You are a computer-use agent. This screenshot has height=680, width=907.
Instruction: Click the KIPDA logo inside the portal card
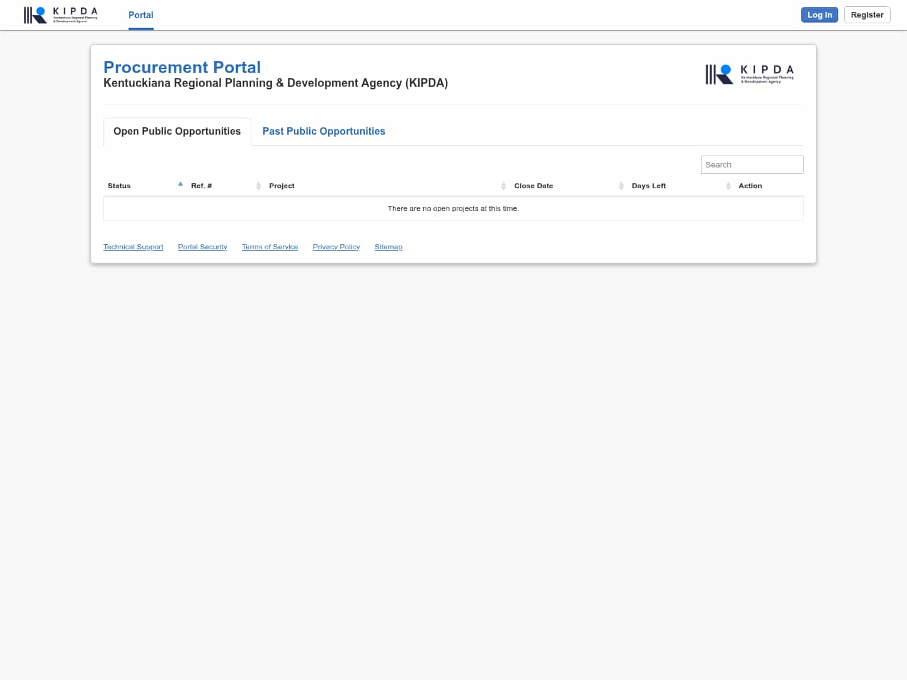tap(749, 74)
